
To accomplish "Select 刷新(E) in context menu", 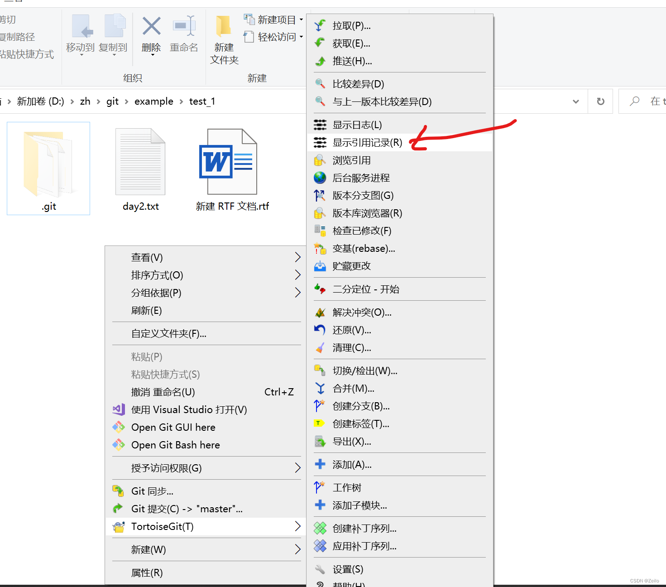I will [206, 310].
